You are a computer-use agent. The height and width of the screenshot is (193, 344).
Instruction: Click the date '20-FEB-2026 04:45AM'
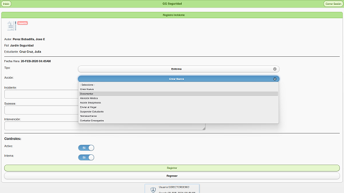(x=35, y=61)
